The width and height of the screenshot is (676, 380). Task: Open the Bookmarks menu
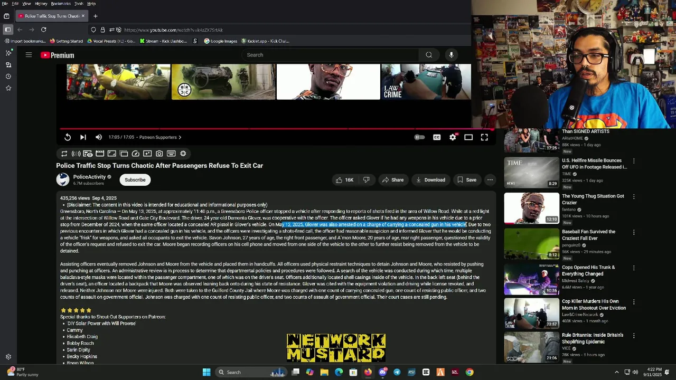61,4
